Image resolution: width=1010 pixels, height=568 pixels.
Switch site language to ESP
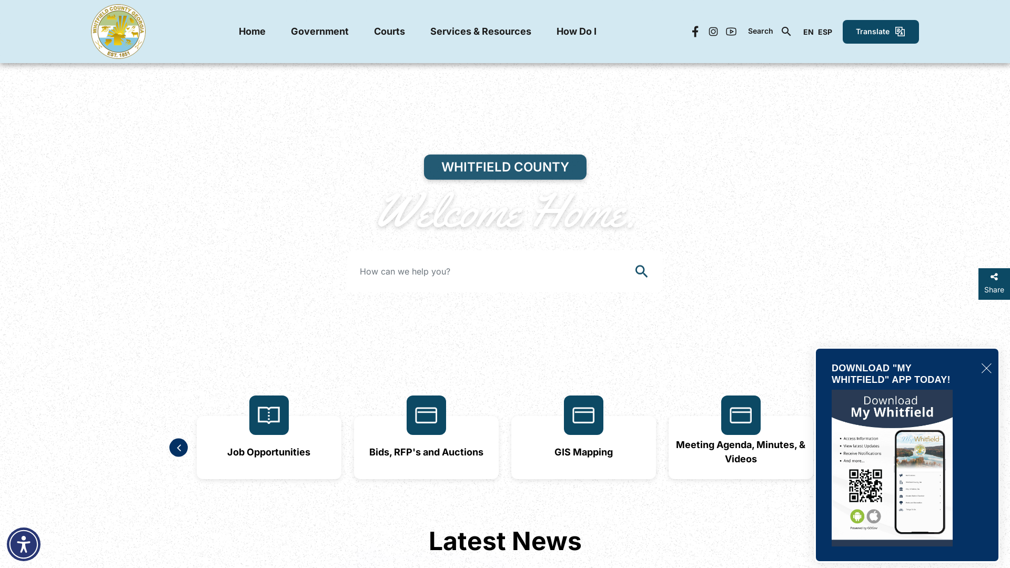pyautogui.click(x=825, y=31)
